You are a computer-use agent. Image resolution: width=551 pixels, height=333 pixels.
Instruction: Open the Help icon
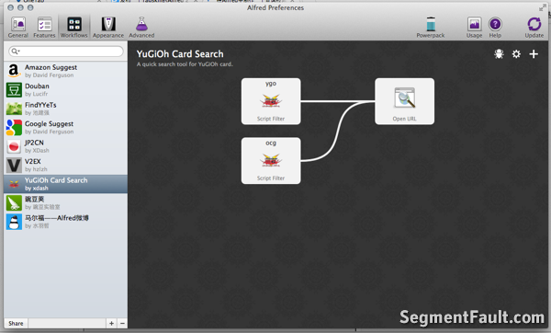click(495, 27)
